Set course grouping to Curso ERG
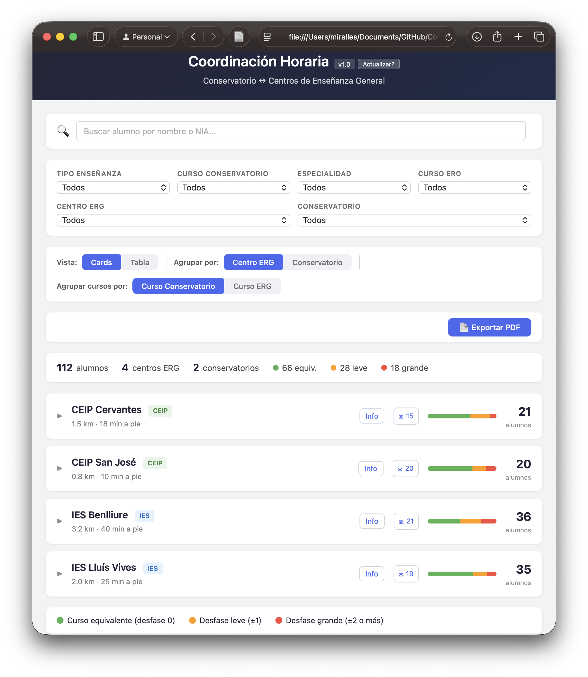Image resolution: width=588 pixels, height=677 pixels. 252,286
